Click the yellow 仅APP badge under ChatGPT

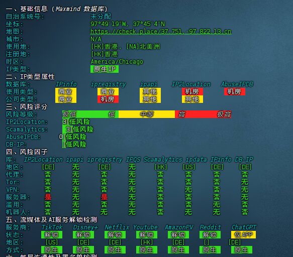coord(243,235)
